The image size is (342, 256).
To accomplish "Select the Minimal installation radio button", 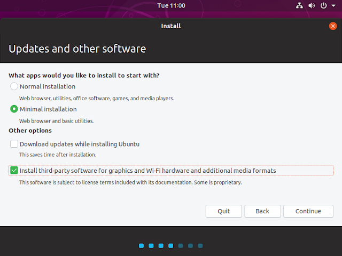I will tap(14, 109).
